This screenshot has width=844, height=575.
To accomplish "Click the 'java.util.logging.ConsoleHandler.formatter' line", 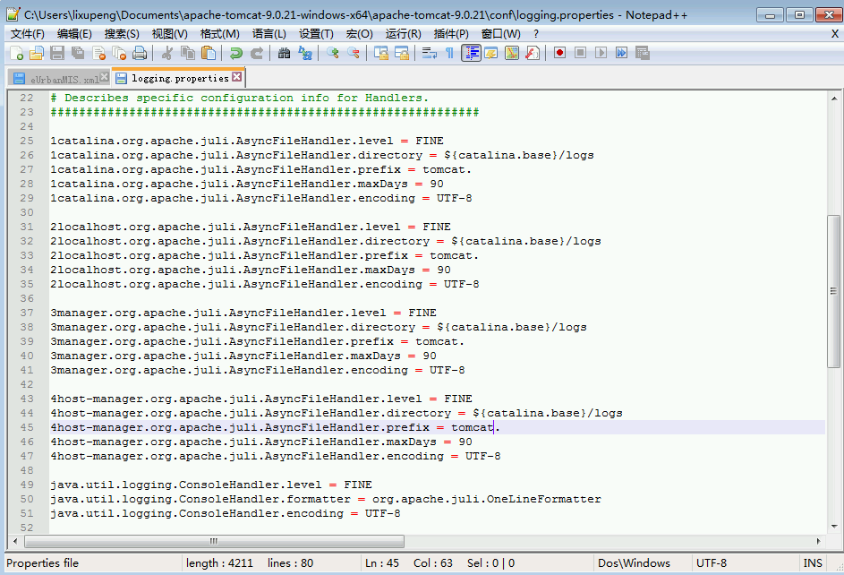I will (x=326, y=499).
